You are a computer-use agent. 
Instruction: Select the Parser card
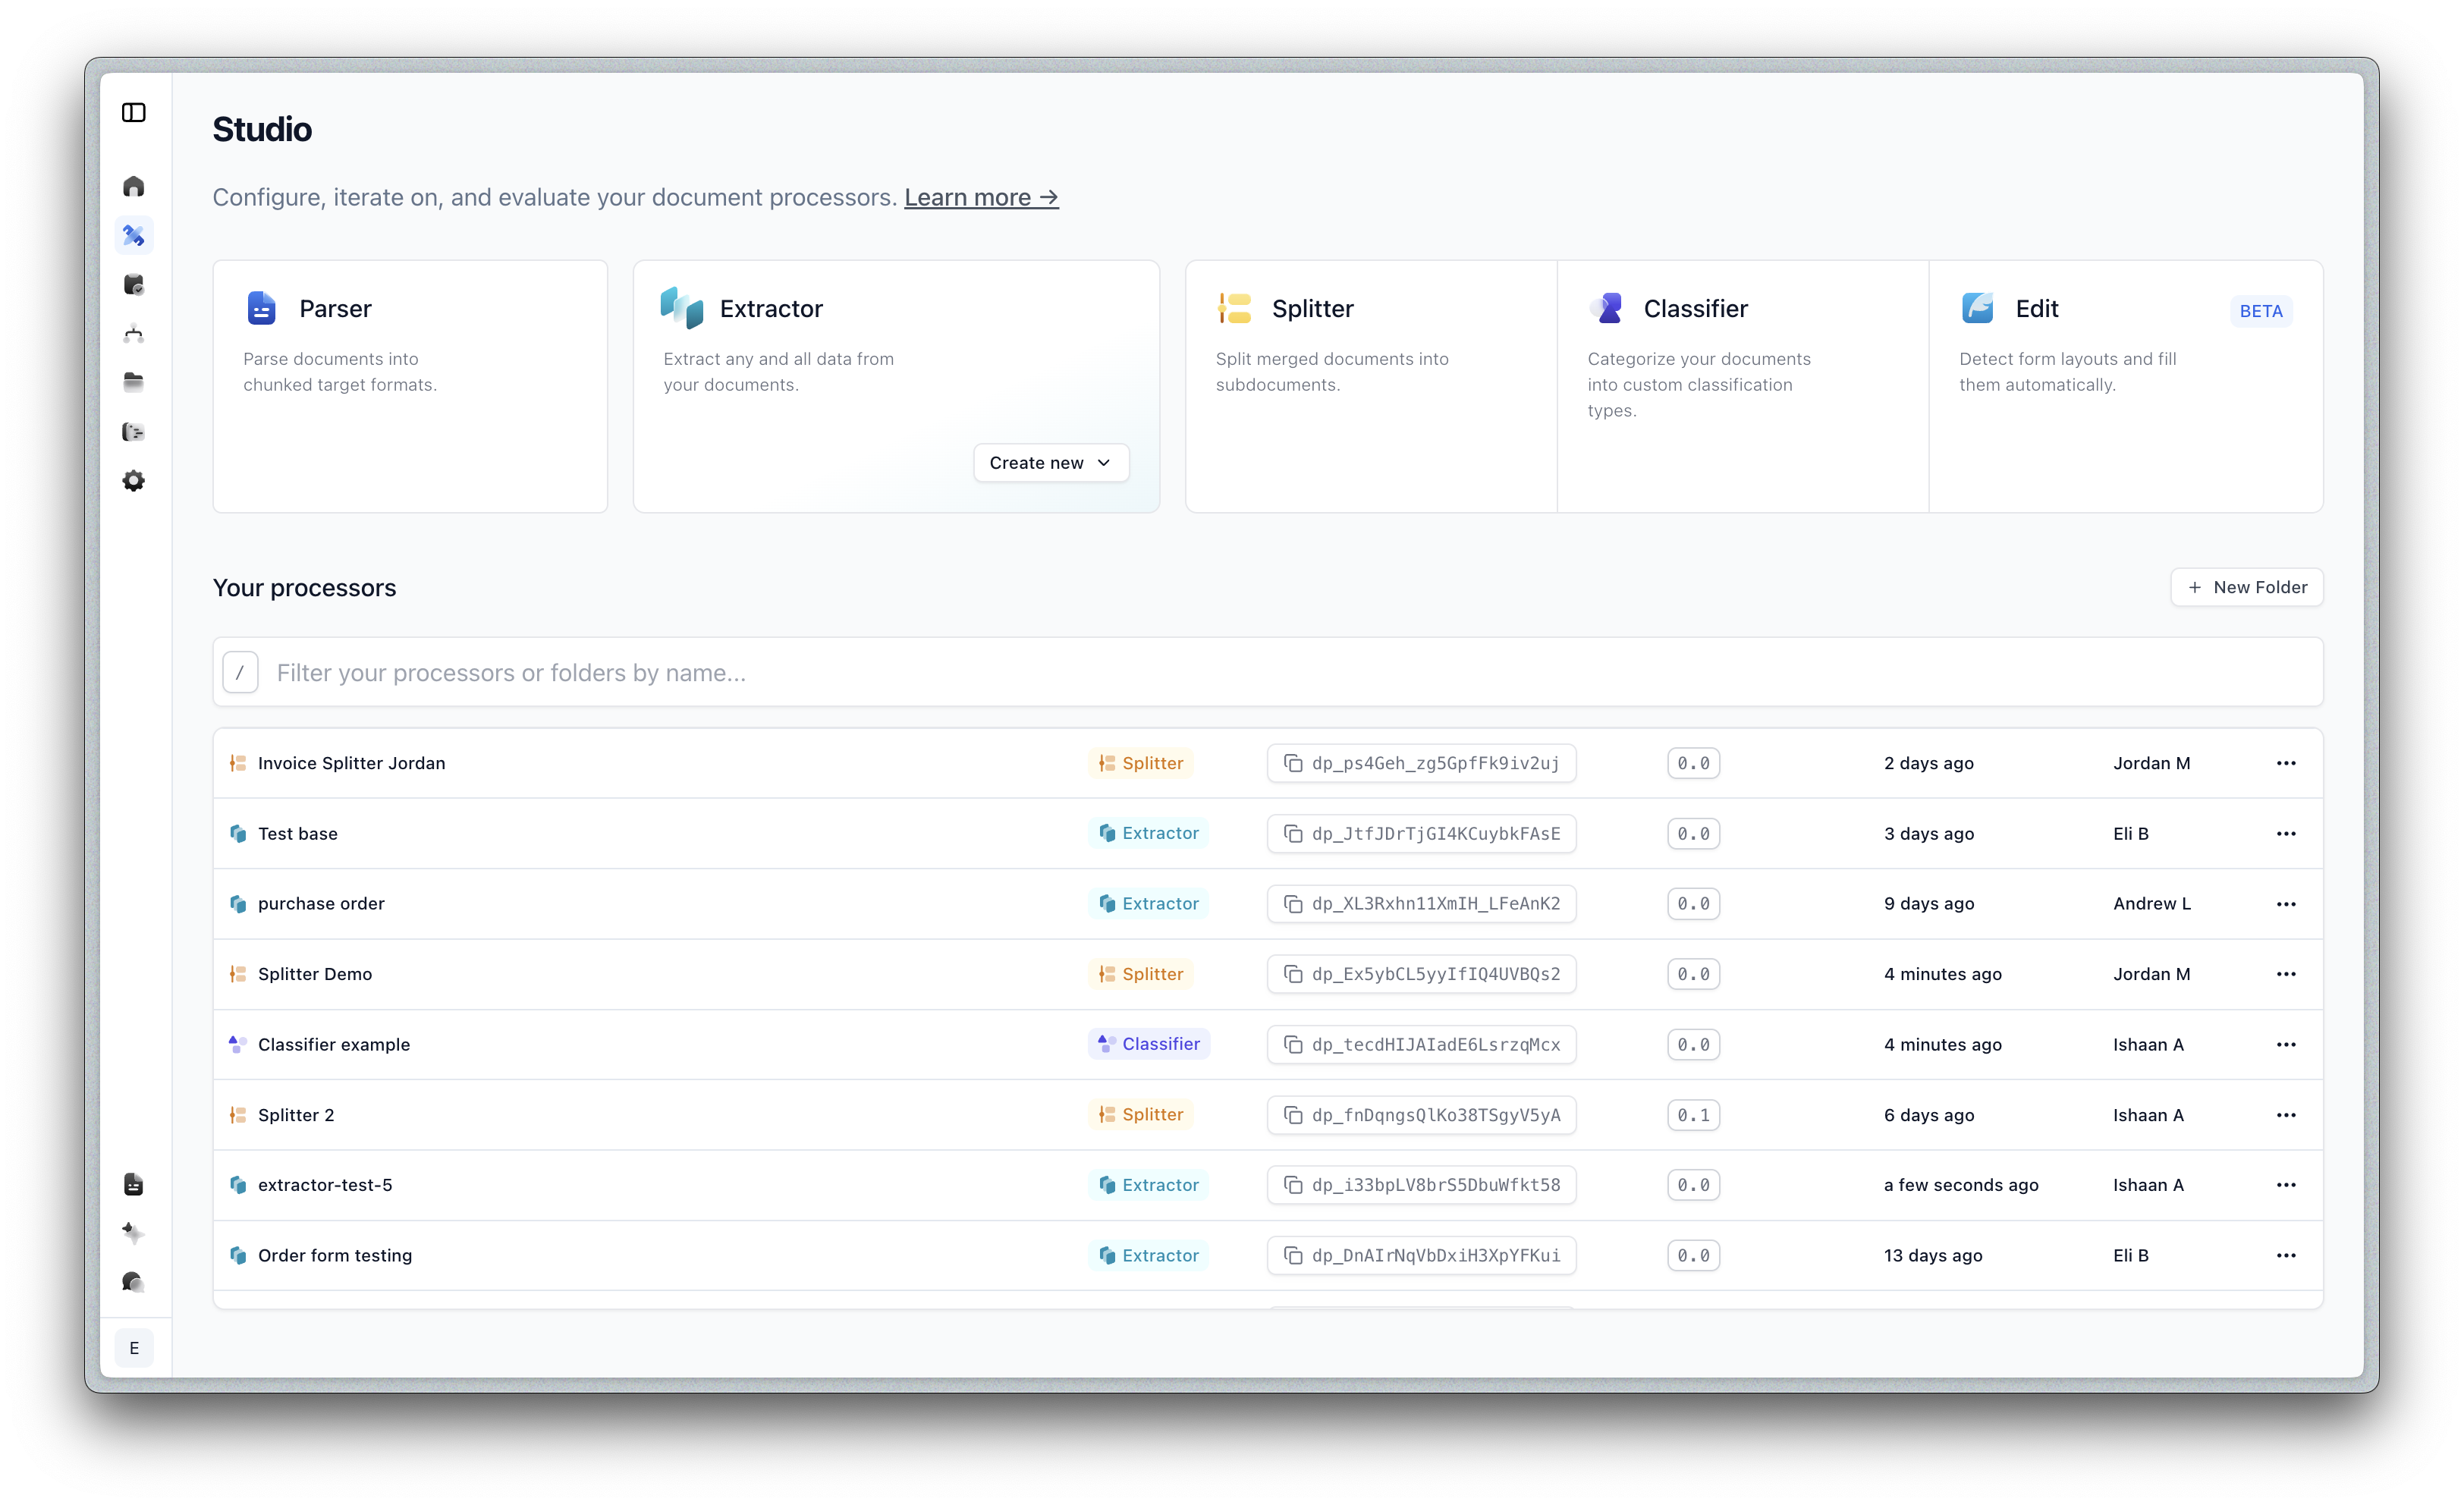click(410, 386)
